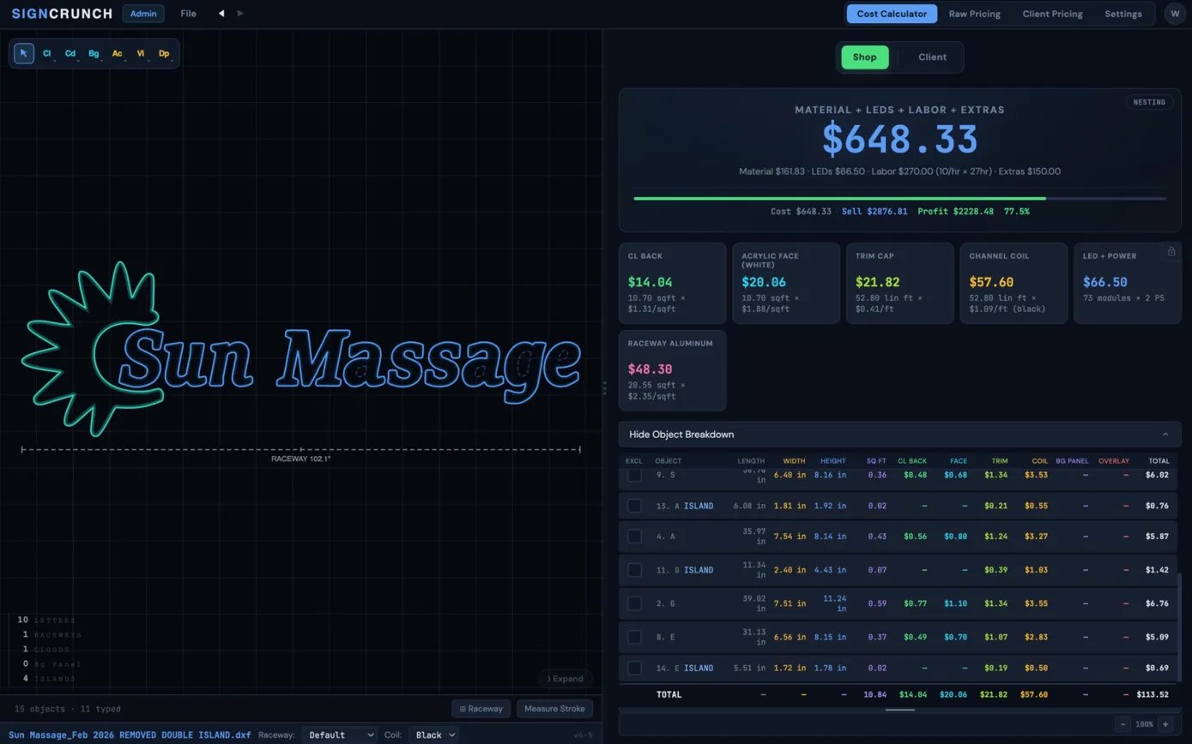Select the Ac tool in canvas toolbar
Screen dimensions: 1192x744
pos(117,53)
